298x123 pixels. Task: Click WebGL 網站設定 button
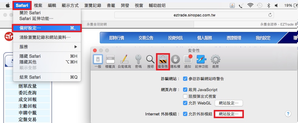pyautogui.click(x=229, y=103)
